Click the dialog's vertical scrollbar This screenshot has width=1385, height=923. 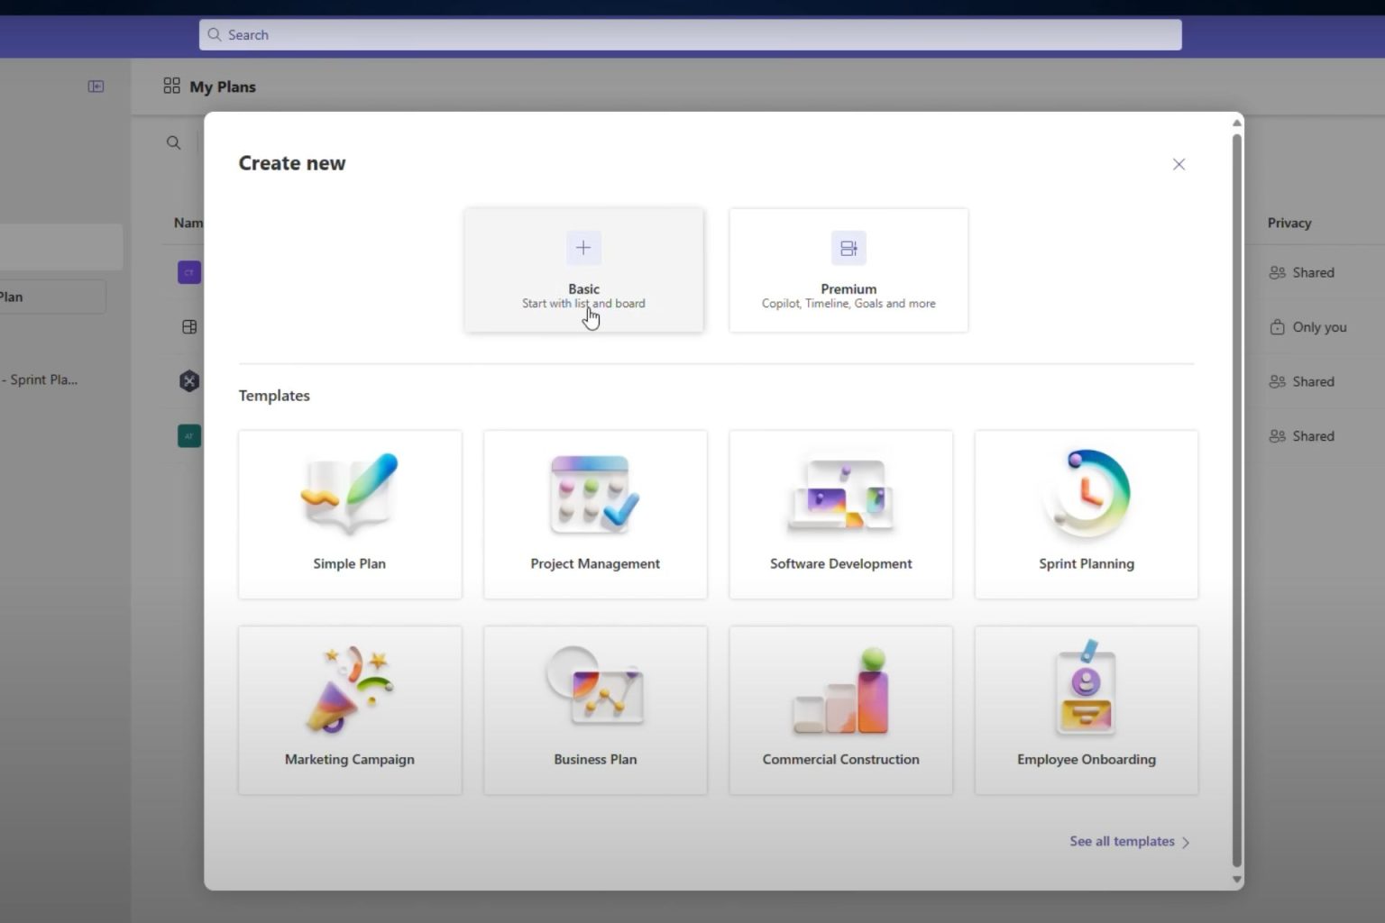[1237, 500]
